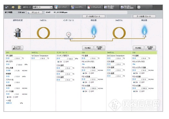This screenshot has width=169, height=119.
Task: Click the first toolbar icon with download arrow
Action: click(7, 7)
